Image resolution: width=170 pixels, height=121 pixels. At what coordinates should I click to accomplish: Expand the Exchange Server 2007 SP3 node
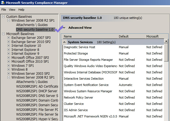tap(9, 38)
